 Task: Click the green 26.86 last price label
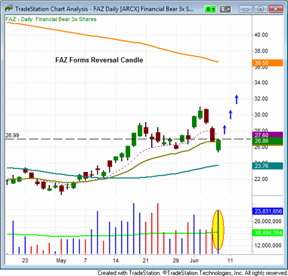coord(268,141)
